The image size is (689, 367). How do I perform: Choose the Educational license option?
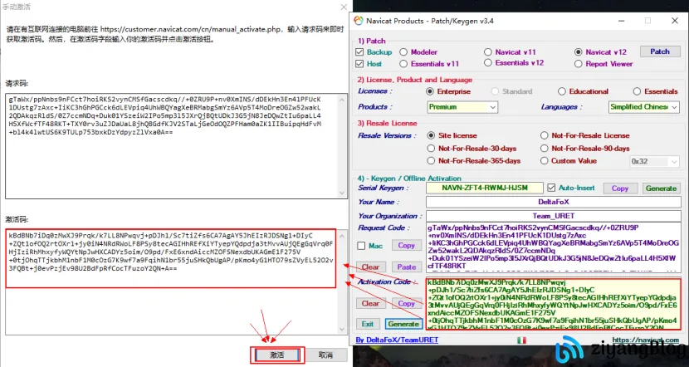click(560, 91)
